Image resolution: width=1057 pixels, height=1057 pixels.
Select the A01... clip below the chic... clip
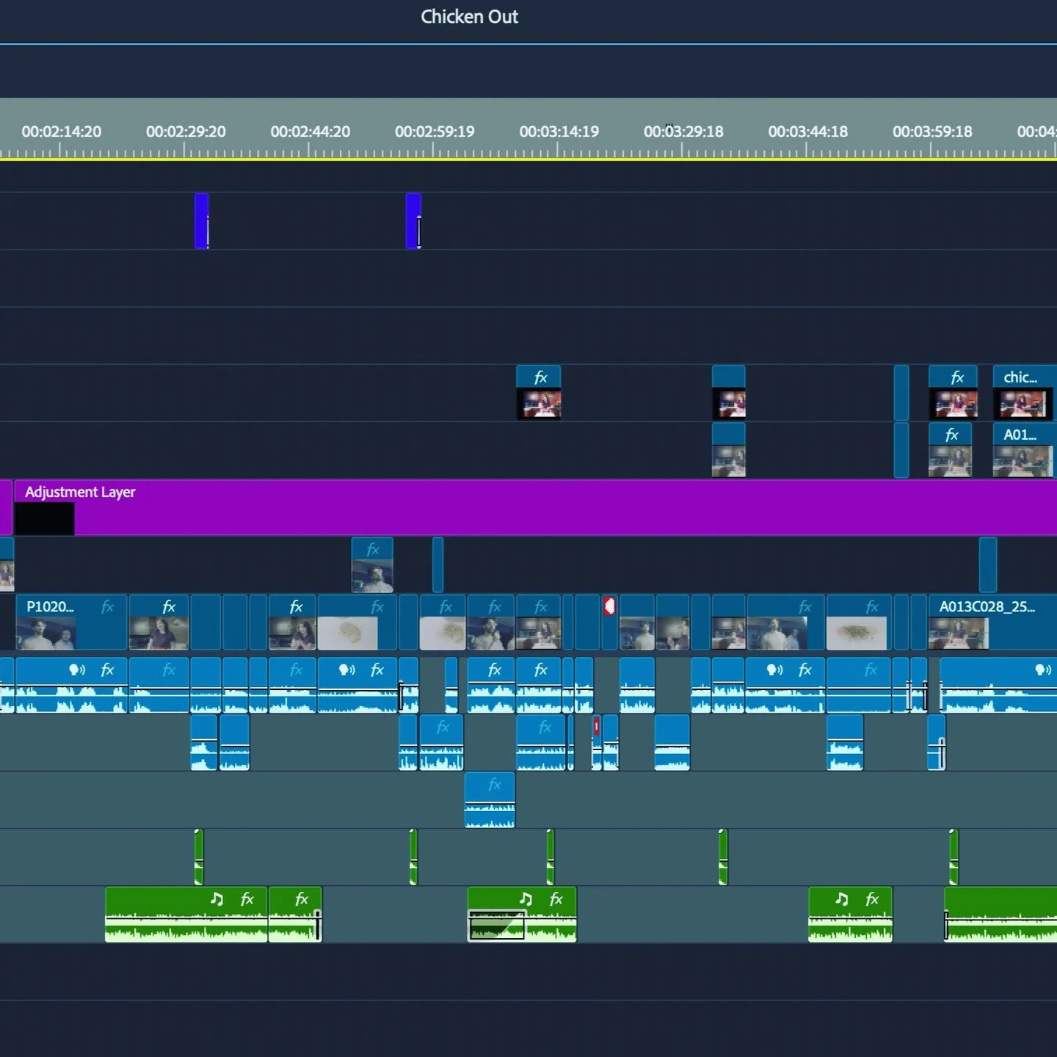(1023, 450)
